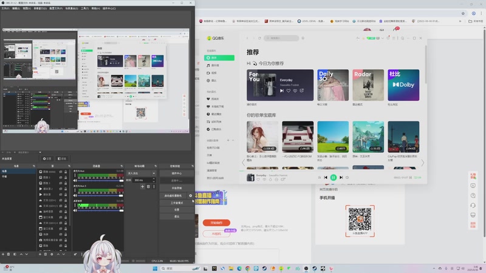The image size is (486, 273).
Task: Add a new scene in OBS scenes panel
Action: 3,254
